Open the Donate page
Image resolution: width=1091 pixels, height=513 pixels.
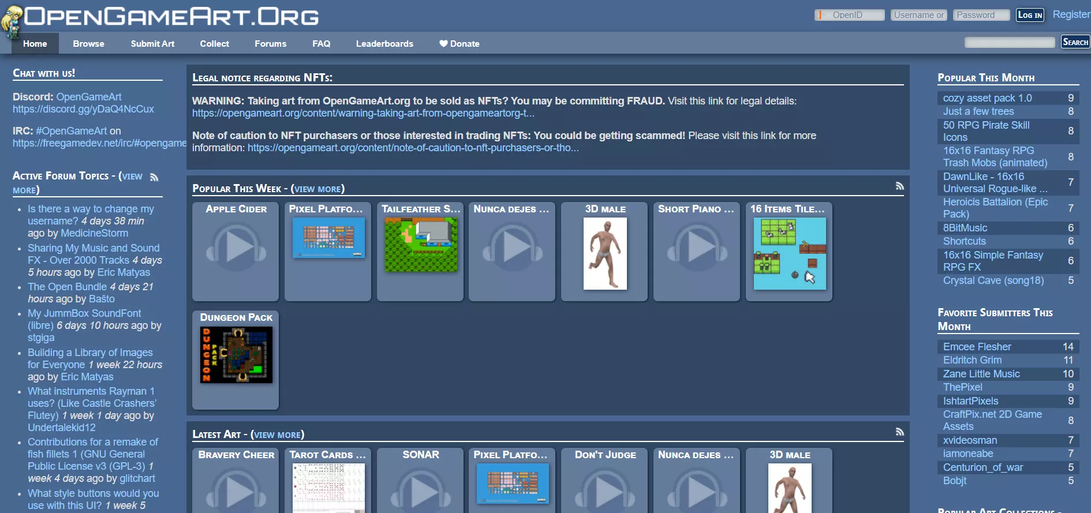[x=459, y=43]
